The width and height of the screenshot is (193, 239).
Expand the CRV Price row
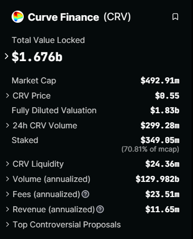tap(7, 95)
